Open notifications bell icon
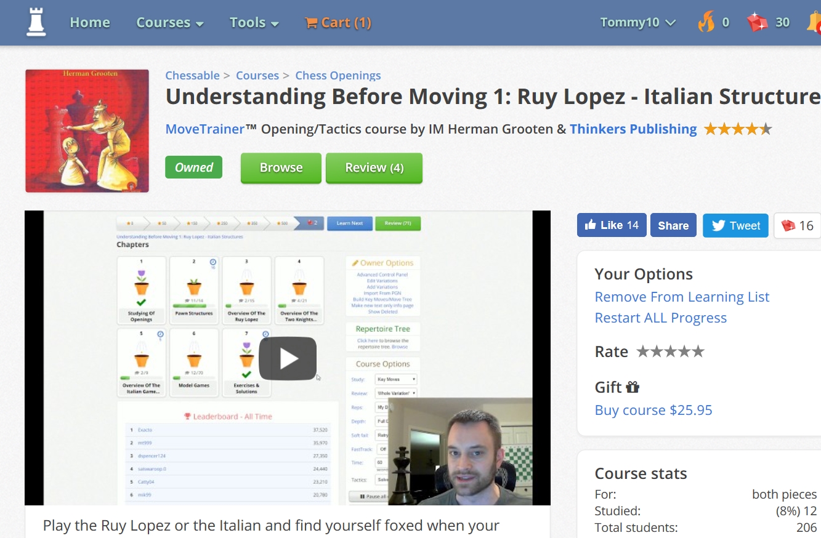The height and width of the screenshot is (538, 821). [814, 22]
